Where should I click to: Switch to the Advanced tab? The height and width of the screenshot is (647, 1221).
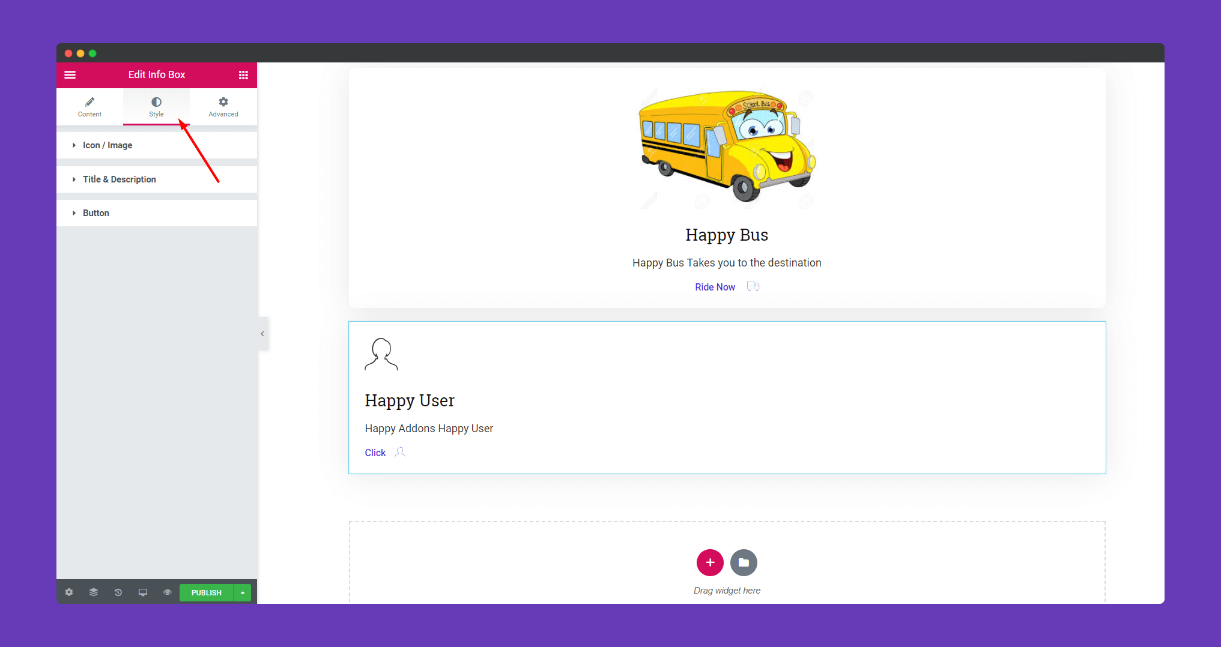[223, 107]
